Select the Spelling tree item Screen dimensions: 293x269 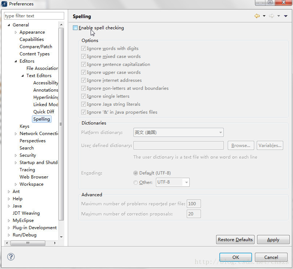(41, 119)
